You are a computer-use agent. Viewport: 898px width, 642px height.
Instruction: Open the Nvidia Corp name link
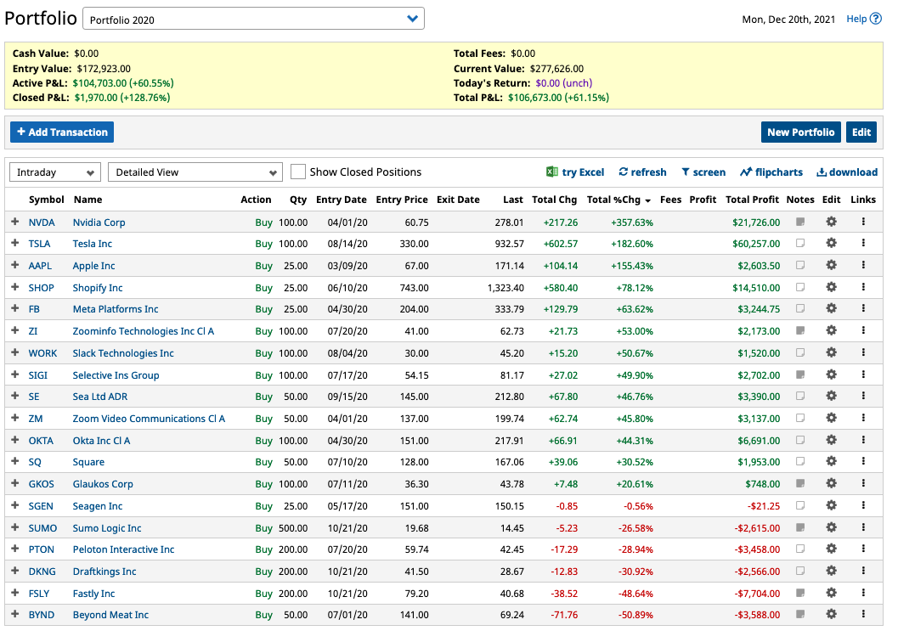tap(99, 222)
